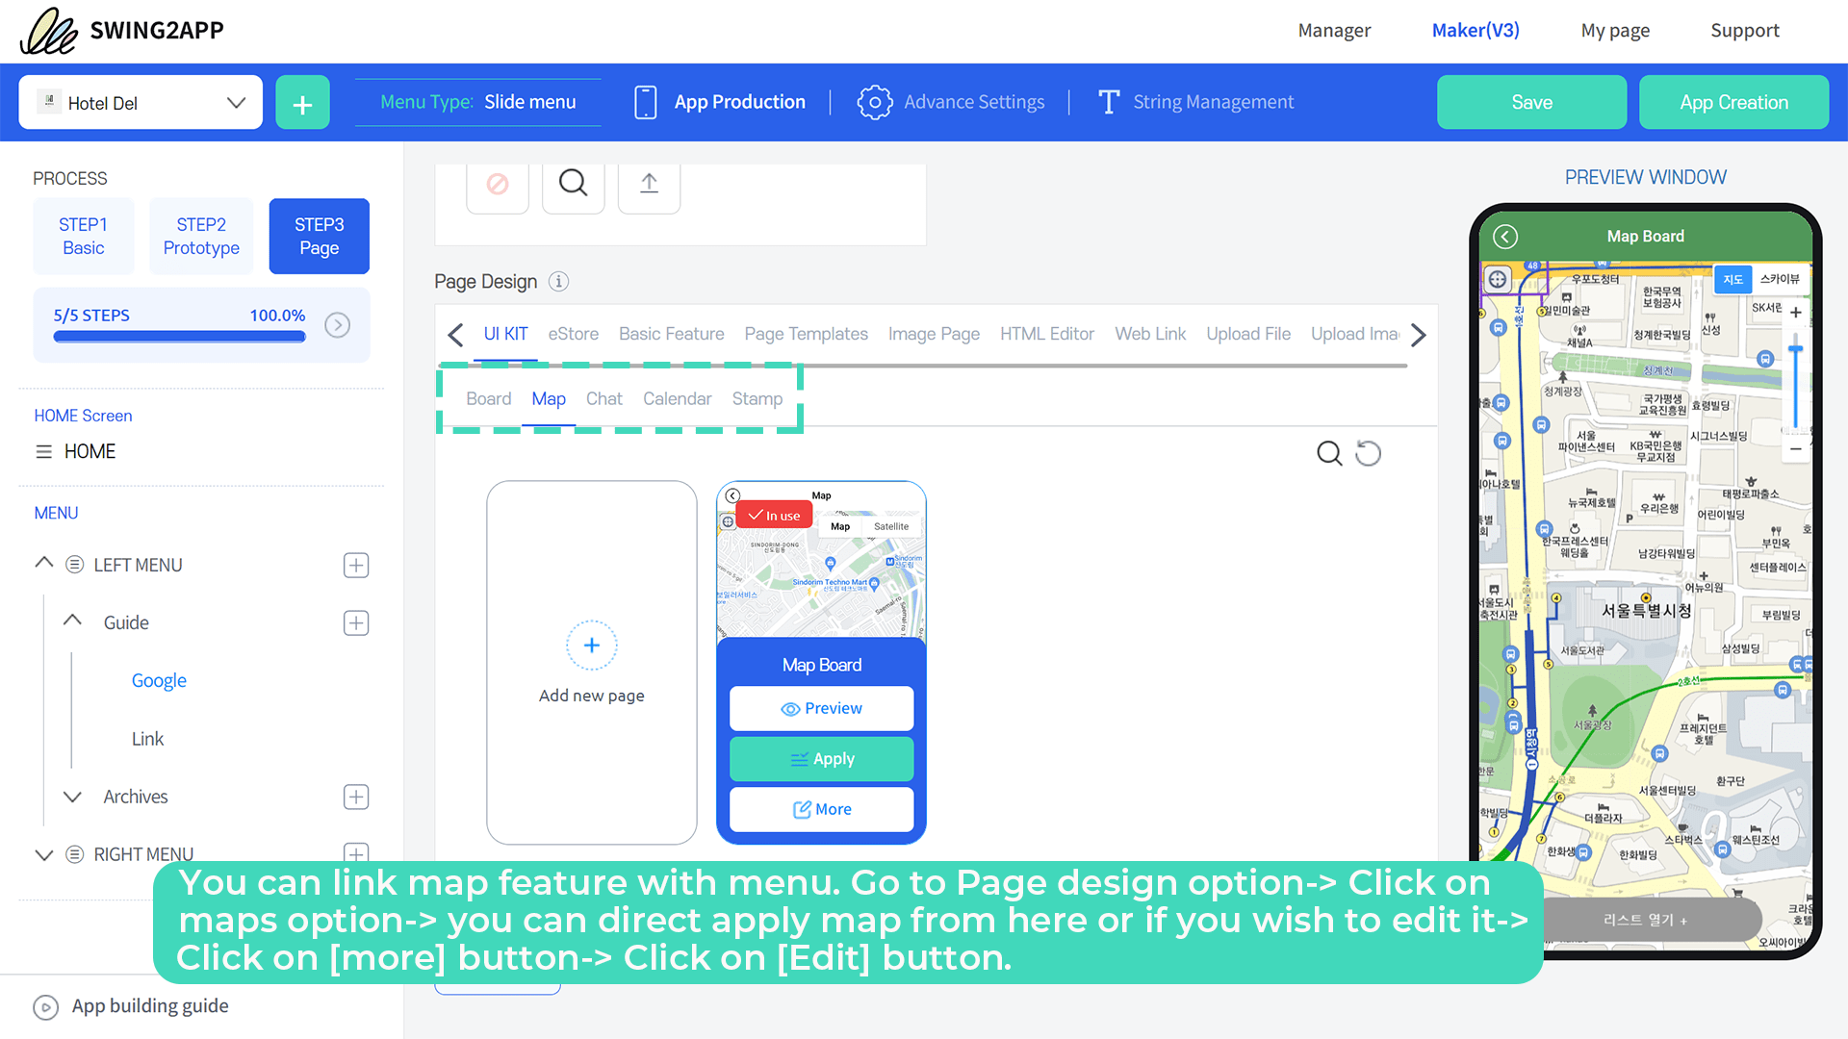
Task: Select the String Management icon
Action: pyautogui.click(x=1108, y=102)
